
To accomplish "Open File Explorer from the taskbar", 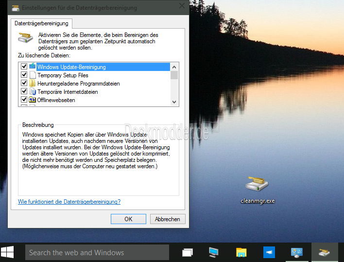I will (x=241, y=252).
